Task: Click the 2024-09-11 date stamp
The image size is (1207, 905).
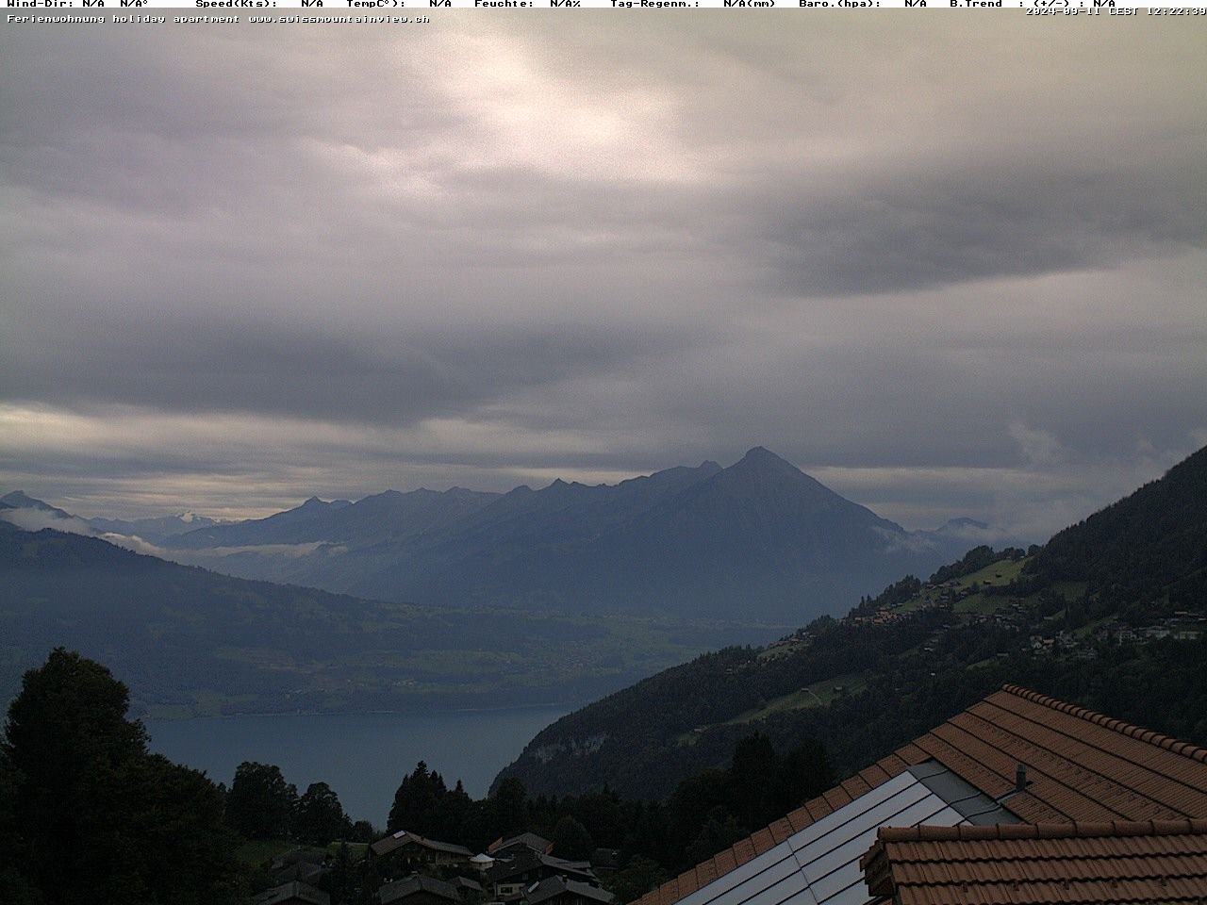Action: (1063, 11)
